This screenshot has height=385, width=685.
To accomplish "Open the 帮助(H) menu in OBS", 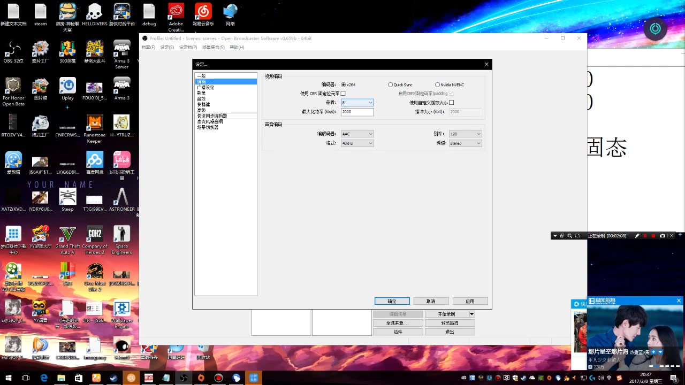I will [237, 47].
